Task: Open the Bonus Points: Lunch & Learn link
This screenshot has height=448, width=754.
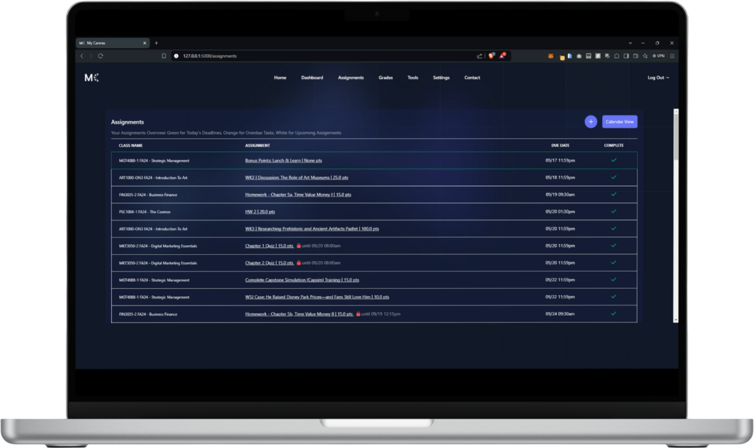Action: [283, 160]
